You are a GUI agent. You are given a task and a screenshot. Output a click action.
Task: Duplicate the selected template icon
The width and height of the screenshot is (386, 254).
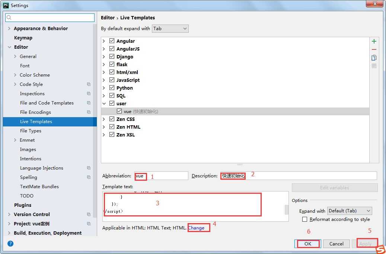tap(374, 58)
